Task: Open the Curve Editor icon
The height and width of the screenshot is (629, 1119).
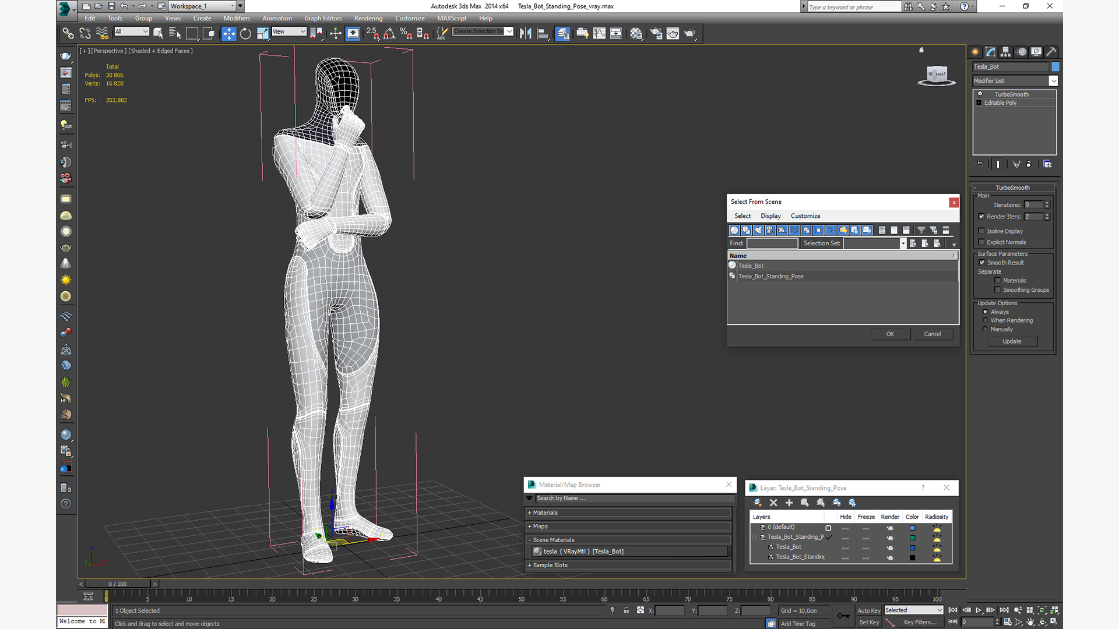Action: pos(599,34)
